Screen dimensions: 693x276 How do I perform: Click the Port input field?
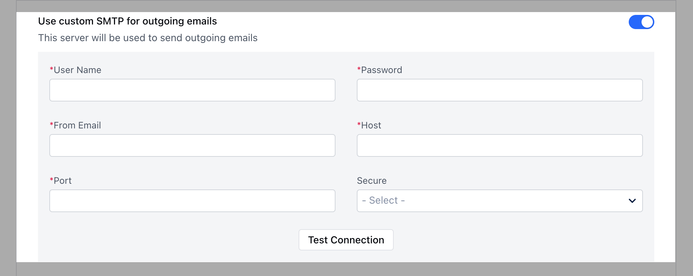click(192, 201)
